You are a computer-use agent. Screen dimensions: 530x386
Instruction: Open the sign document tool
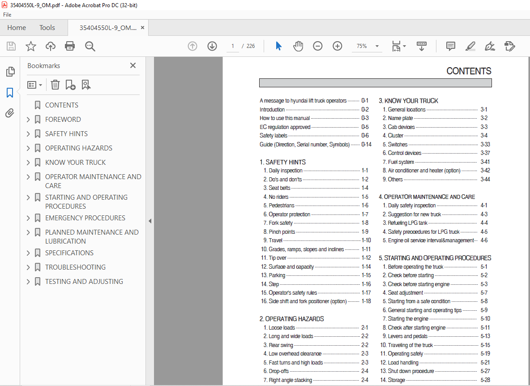[x=490, y=46]
